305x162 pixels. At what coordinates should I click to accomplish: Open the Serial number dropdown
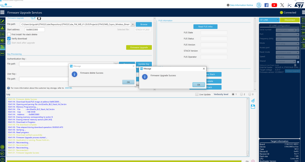pos(286,30)
